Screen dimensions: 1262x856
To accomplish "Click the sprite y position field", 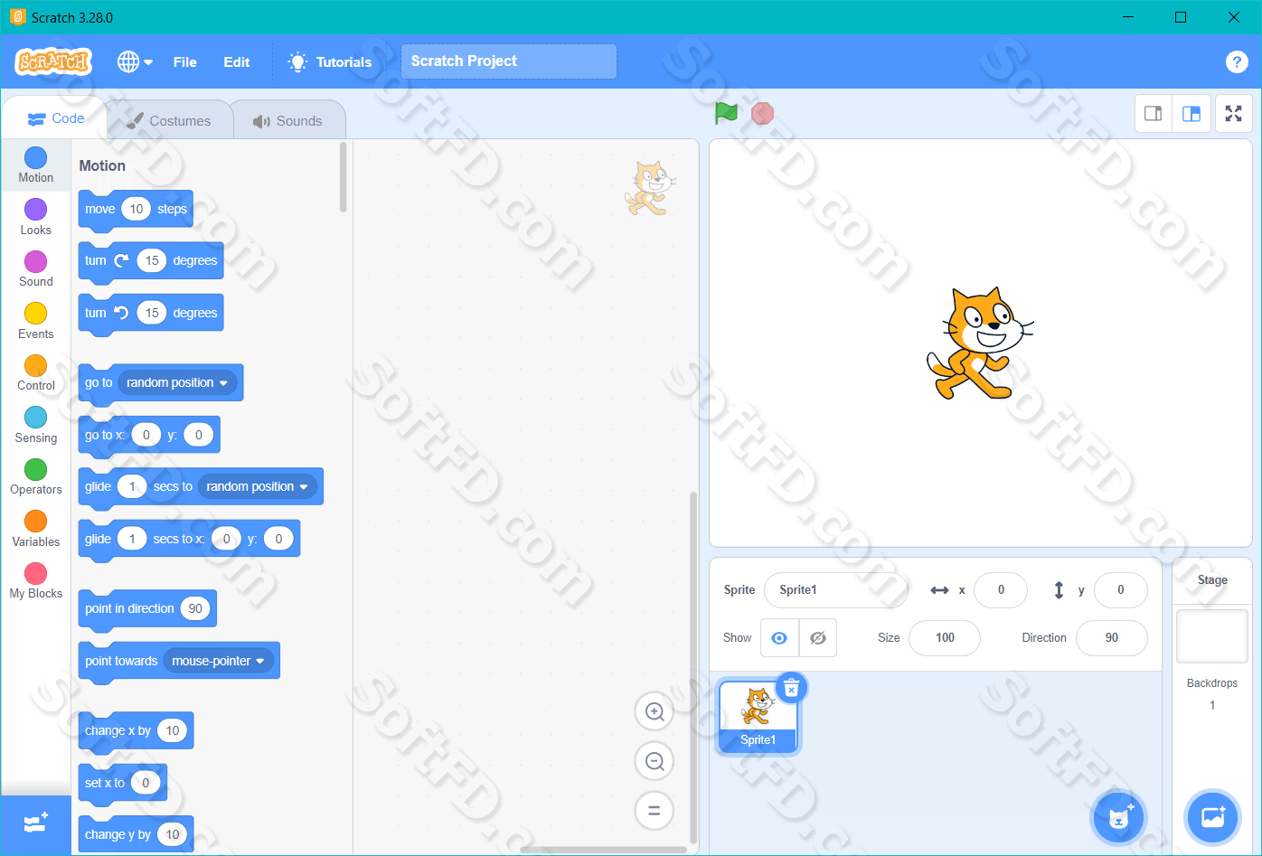I will coord(1121,589).
